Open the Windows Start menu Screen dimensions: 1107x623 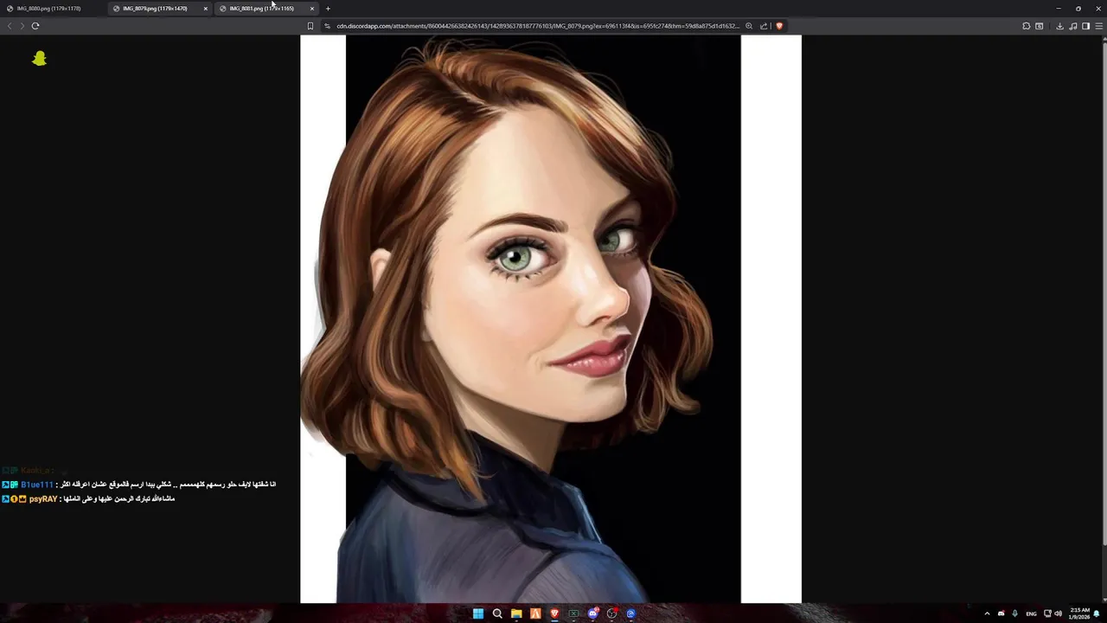pos(478,613)
